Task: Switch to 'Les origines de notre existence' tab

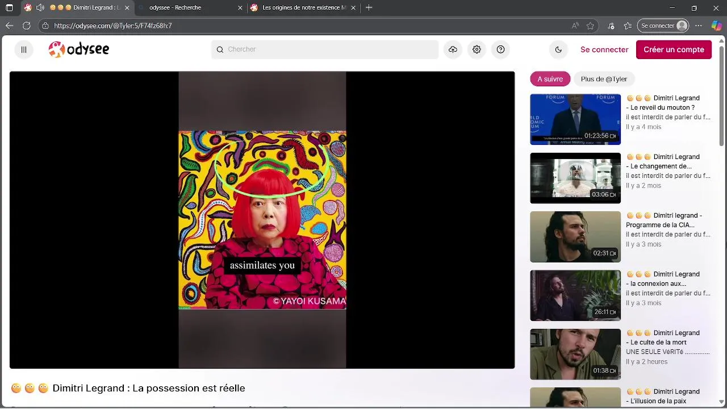Action: [x=304, y=8]
